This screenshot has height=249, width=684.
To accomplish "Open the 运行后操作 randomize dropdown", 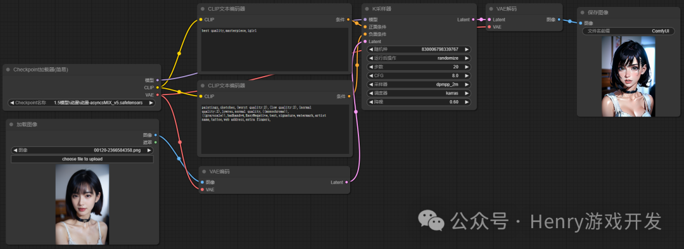I will click(419, 58).
